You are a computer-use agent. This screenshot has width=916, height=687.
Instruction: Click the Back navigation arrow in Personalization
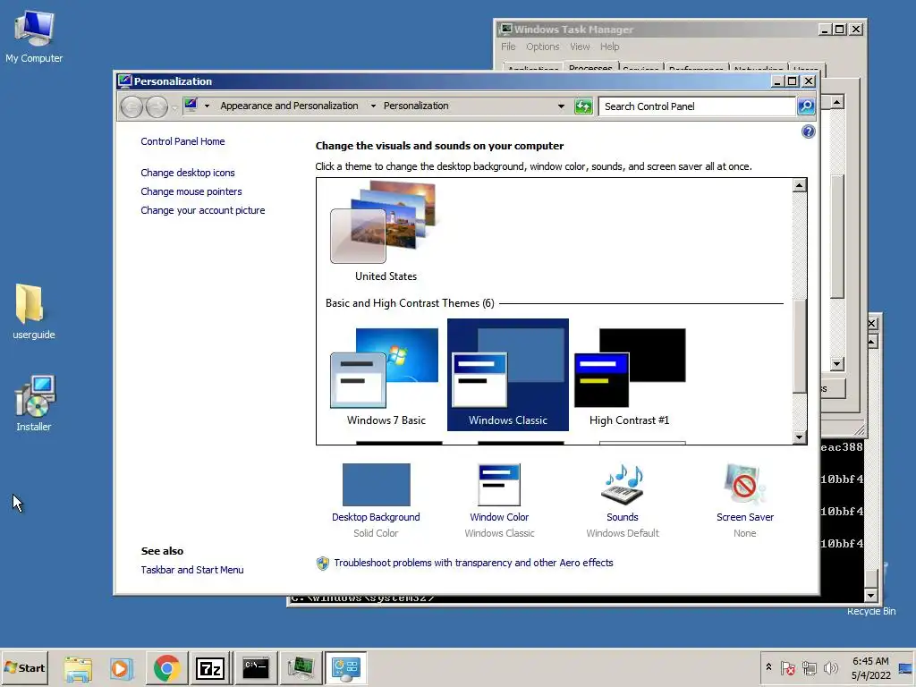click(131, 107)
